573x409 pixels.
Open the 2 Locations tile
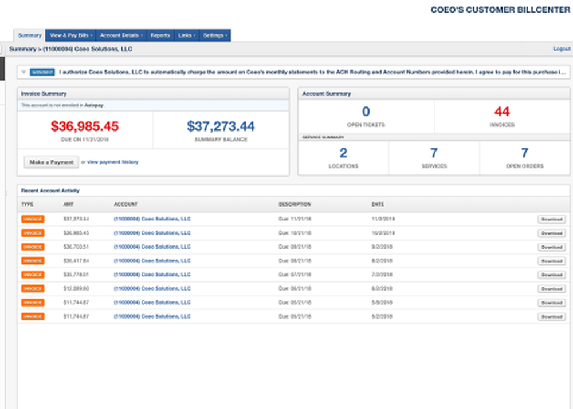point(343,158)
